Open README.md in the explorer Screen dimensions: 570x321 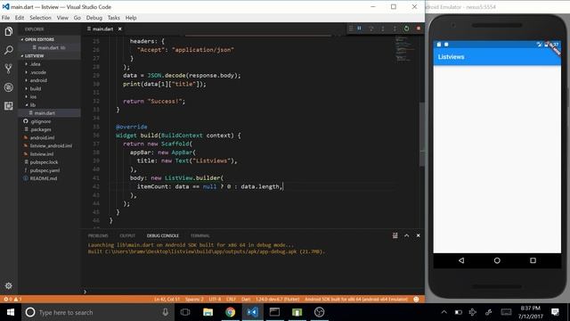[50, 178]
